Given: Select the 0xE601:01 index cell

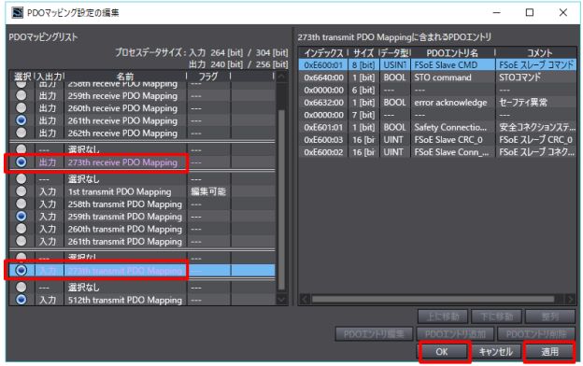Looking at the screenshot, I should (x=323, y=127).
